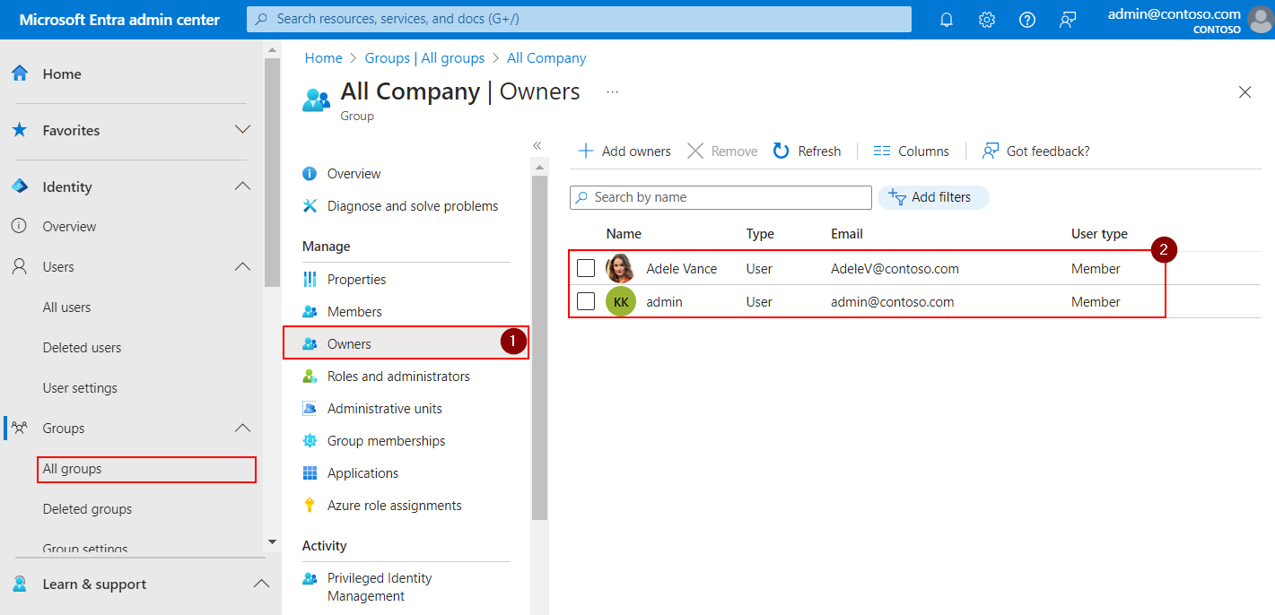Check the checkbox next to Adele Vance
Image resolution: width=1275 pixels, height=615 pixels.
coord(586,267)
